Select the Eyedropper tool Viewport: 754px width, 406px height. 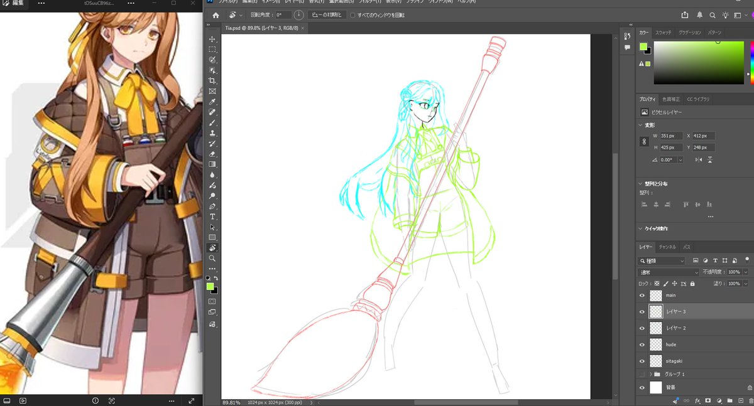pos(212,102)
